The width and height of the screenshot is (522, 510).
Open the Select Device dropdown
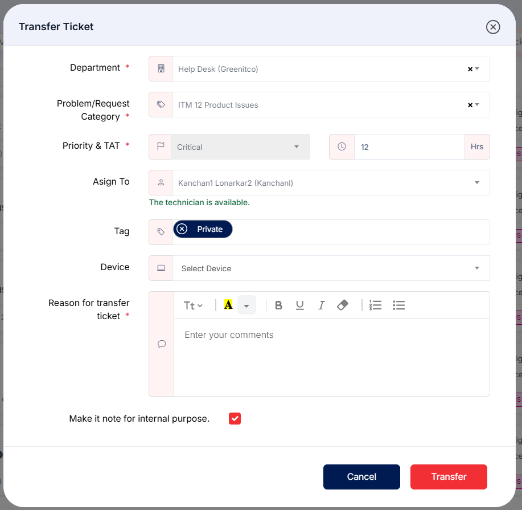coord(331,268)
